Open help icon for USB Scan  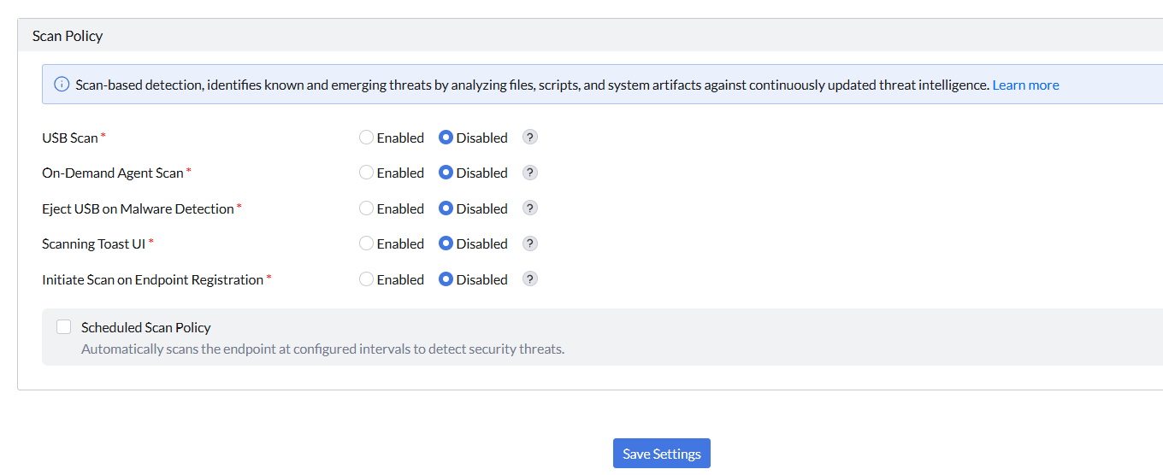point(530,138)
